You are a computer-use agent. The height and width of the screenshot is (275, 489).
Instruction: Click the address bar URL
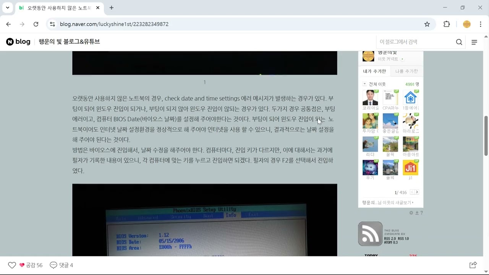(114, 24)
